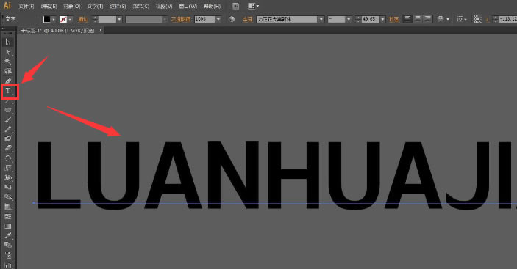
Task: Select the Eyedropper tool
Action: [8, 235]
